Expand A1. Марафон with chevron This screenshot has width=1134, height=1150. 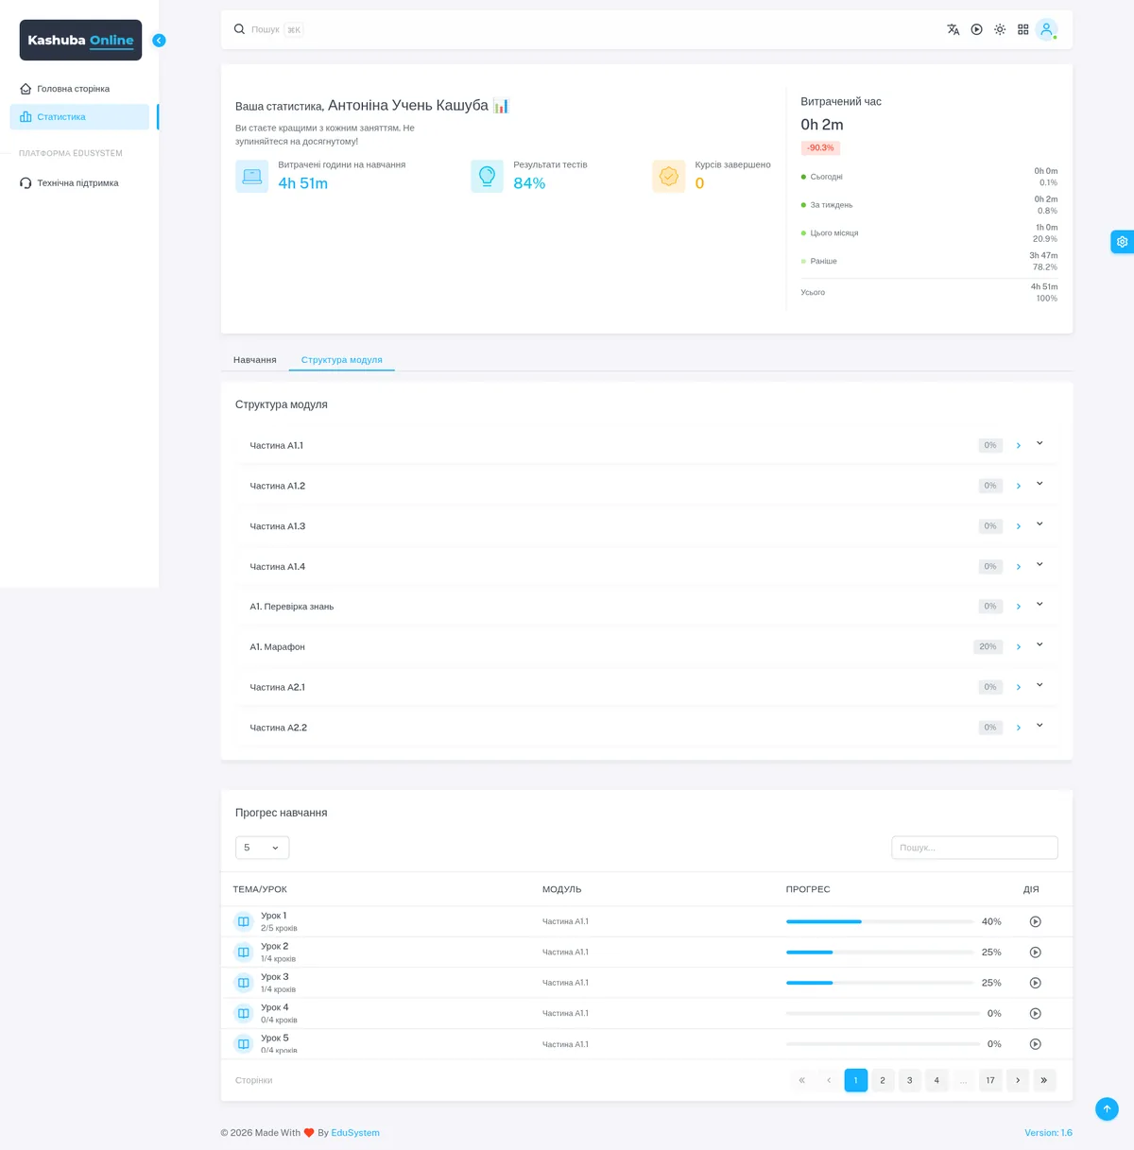[1039, 644]
